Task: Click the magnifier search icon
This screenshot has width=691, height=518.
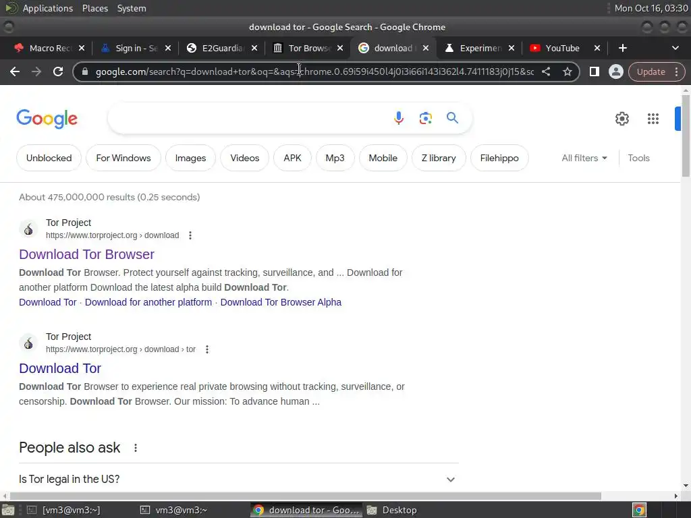Action: [453, 118]
